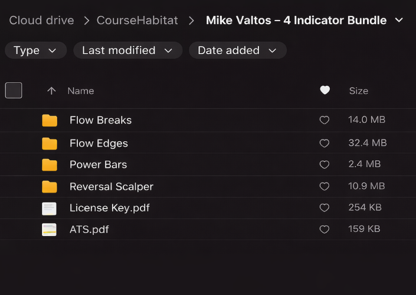
Task: Go to Cloud drive breadcrumb
Action: pyautogui.click(x=41, y=21)
